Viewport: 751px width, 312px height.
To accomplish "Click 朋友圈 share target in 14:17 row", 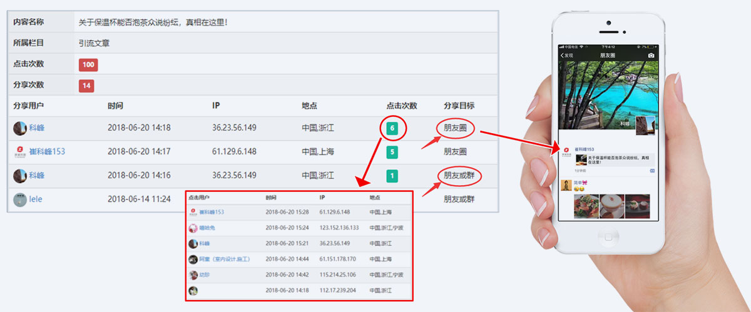I will tap(455, 151).
